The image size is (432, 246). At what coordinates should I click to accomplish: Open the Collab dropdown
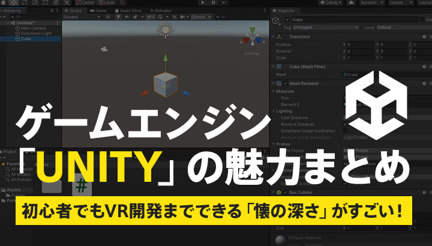pos(331,2)
